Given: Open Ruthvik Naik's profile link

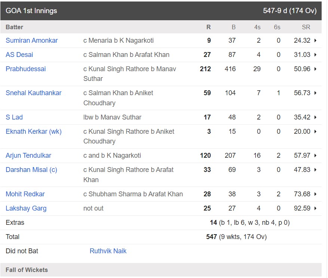Looking at the screenshot, I should coord(108,251).
